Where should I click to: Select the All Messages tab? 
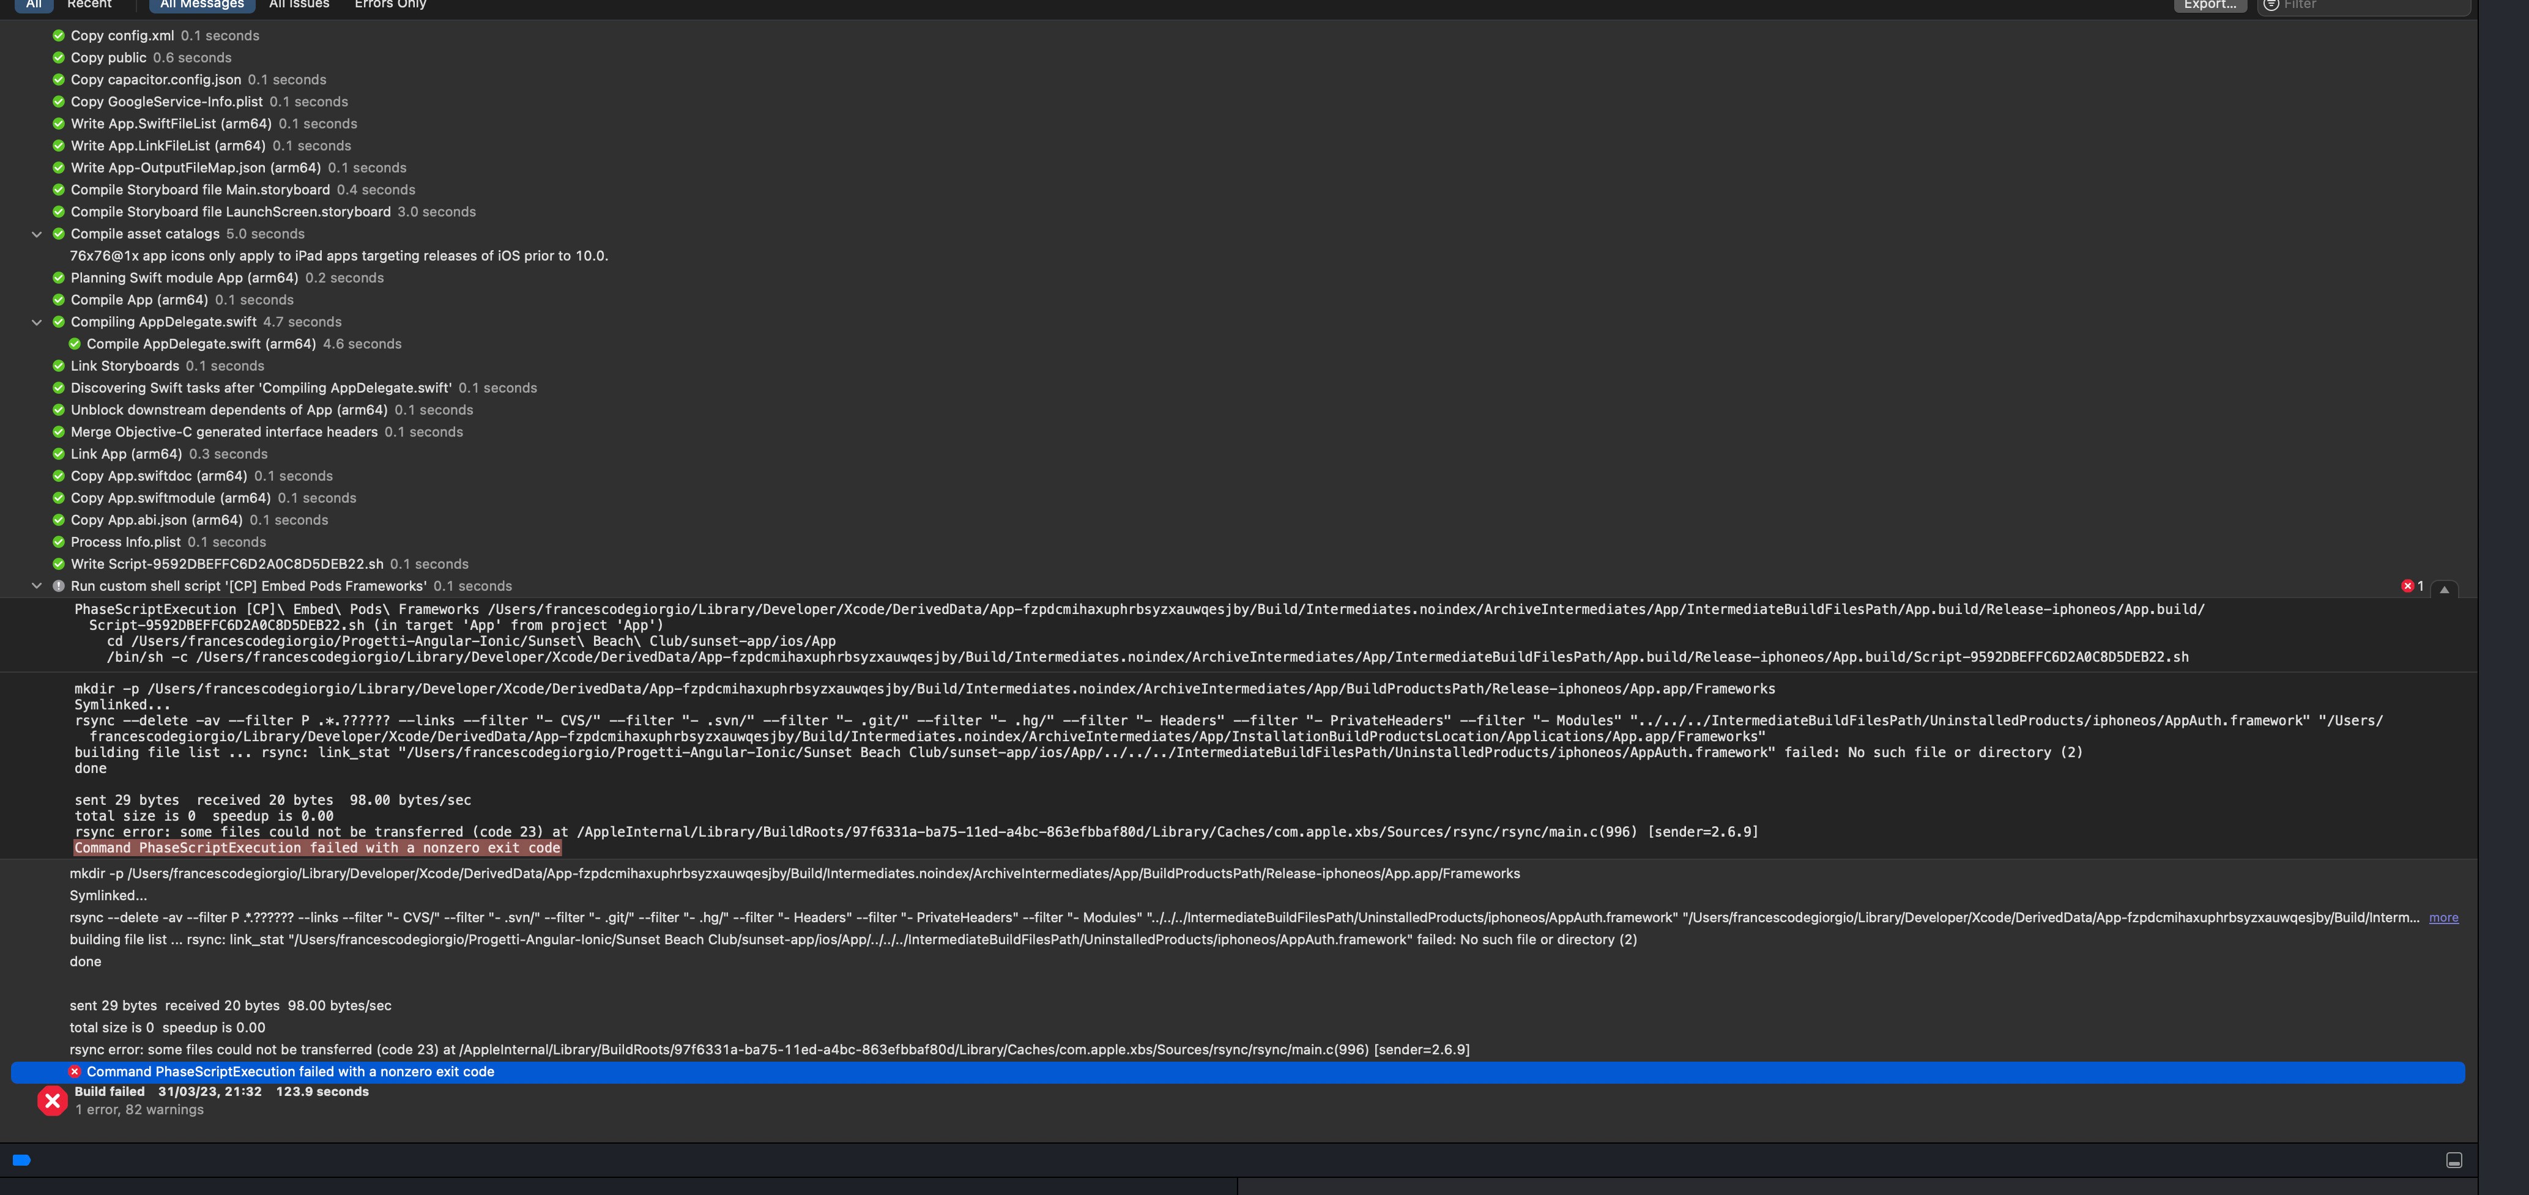(201, 5)
